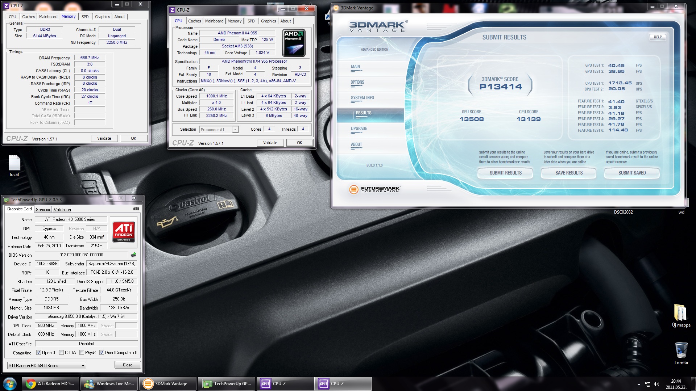Click OK in CPU-Z memory window
The height and width of the screenshot is (391, 696).
(133, 138)
